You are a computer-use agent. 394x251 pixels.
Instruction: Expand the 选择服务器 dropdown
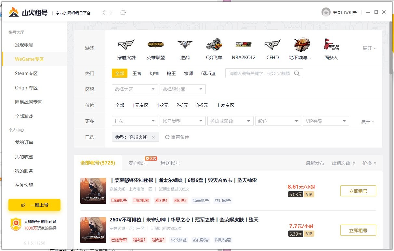(x=182, y=89)
